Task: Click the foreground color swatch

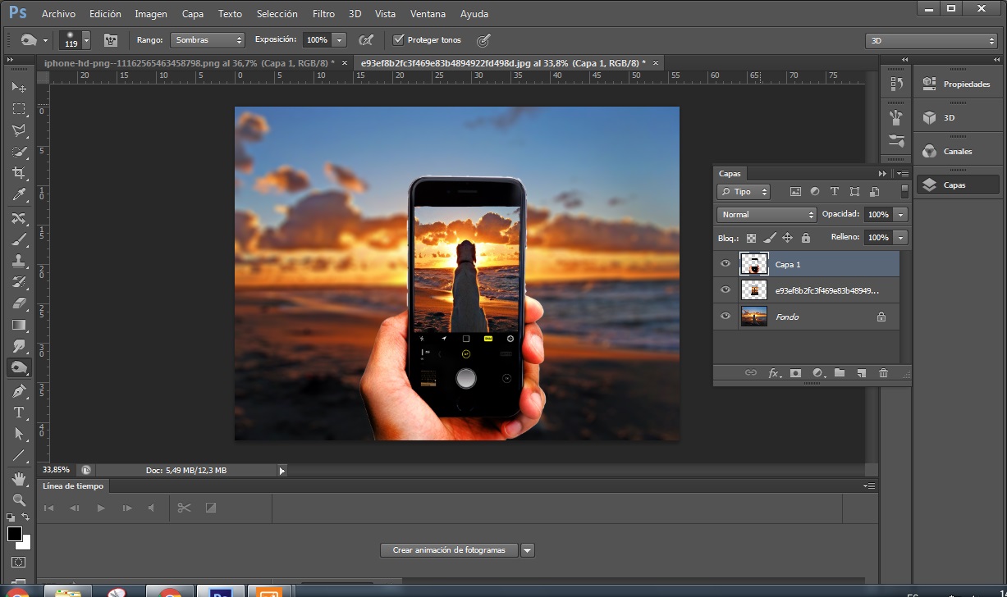Action: [15, 534]
